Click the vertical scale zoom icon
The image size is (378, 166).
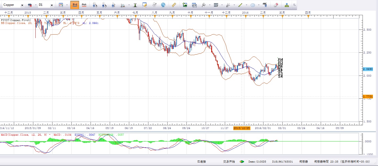(x=123, y=5)
